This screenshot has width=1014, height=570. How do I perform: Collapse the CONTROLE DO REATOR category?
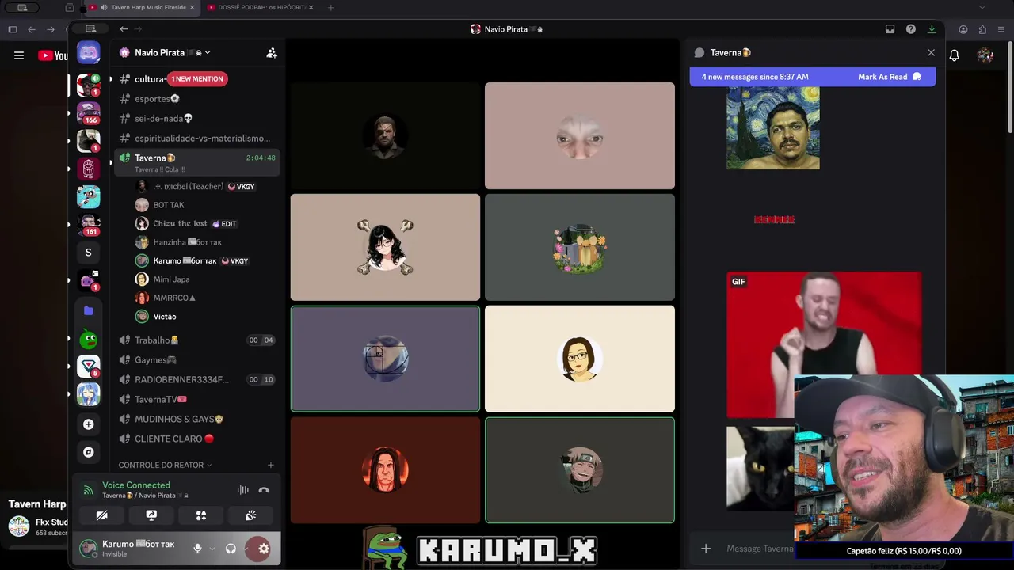pyautogui.click(x=165, y=465)
